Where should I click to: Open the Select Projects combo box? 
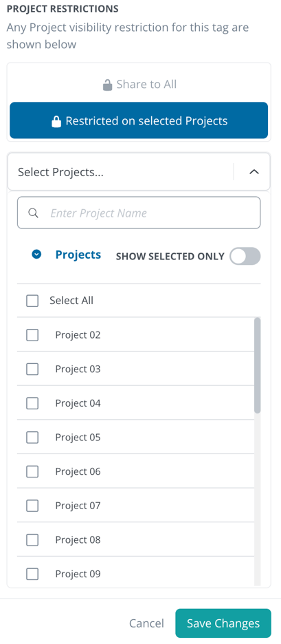(x=139, y=172)
